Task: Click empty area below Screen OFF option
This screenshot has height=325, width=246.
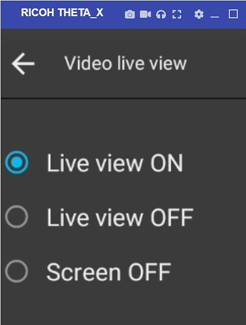Action: [x=123, y=305]
